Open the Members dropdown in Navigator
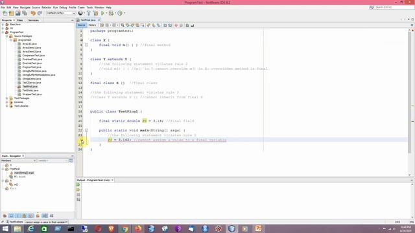The height and width of the screenshot is (233, 415). click(19, 161)
